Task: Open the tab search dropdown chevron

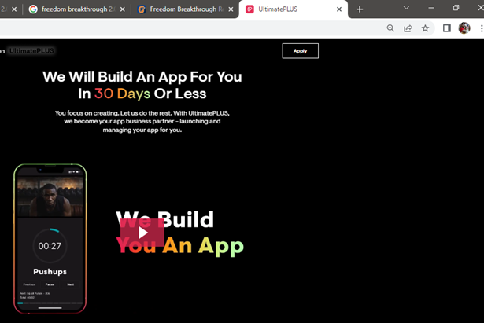Action: pyautogui.click(x=407, y=8)
